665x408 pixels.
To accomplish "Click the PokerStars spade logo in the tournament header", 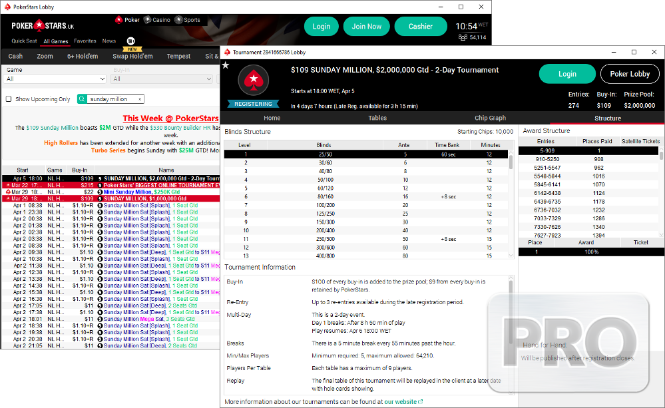I will (x=253, y=79).
